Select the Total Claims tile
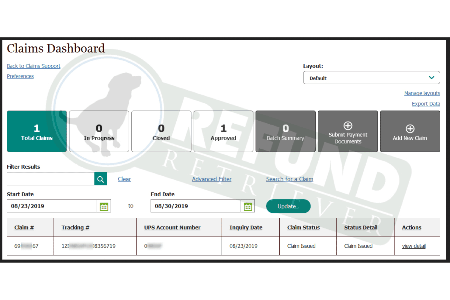This screenshot has height=300, width=450. [x=37, y=131]
